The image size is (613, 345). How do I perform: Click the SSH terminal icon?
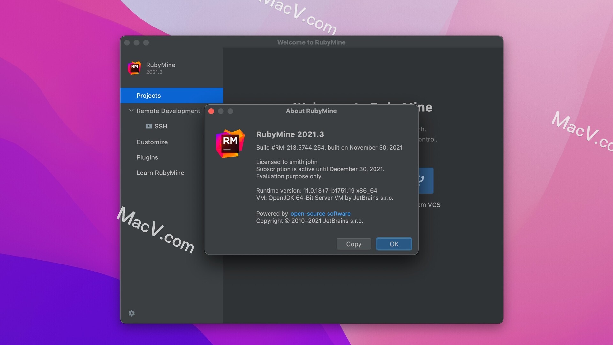point(149,126)
